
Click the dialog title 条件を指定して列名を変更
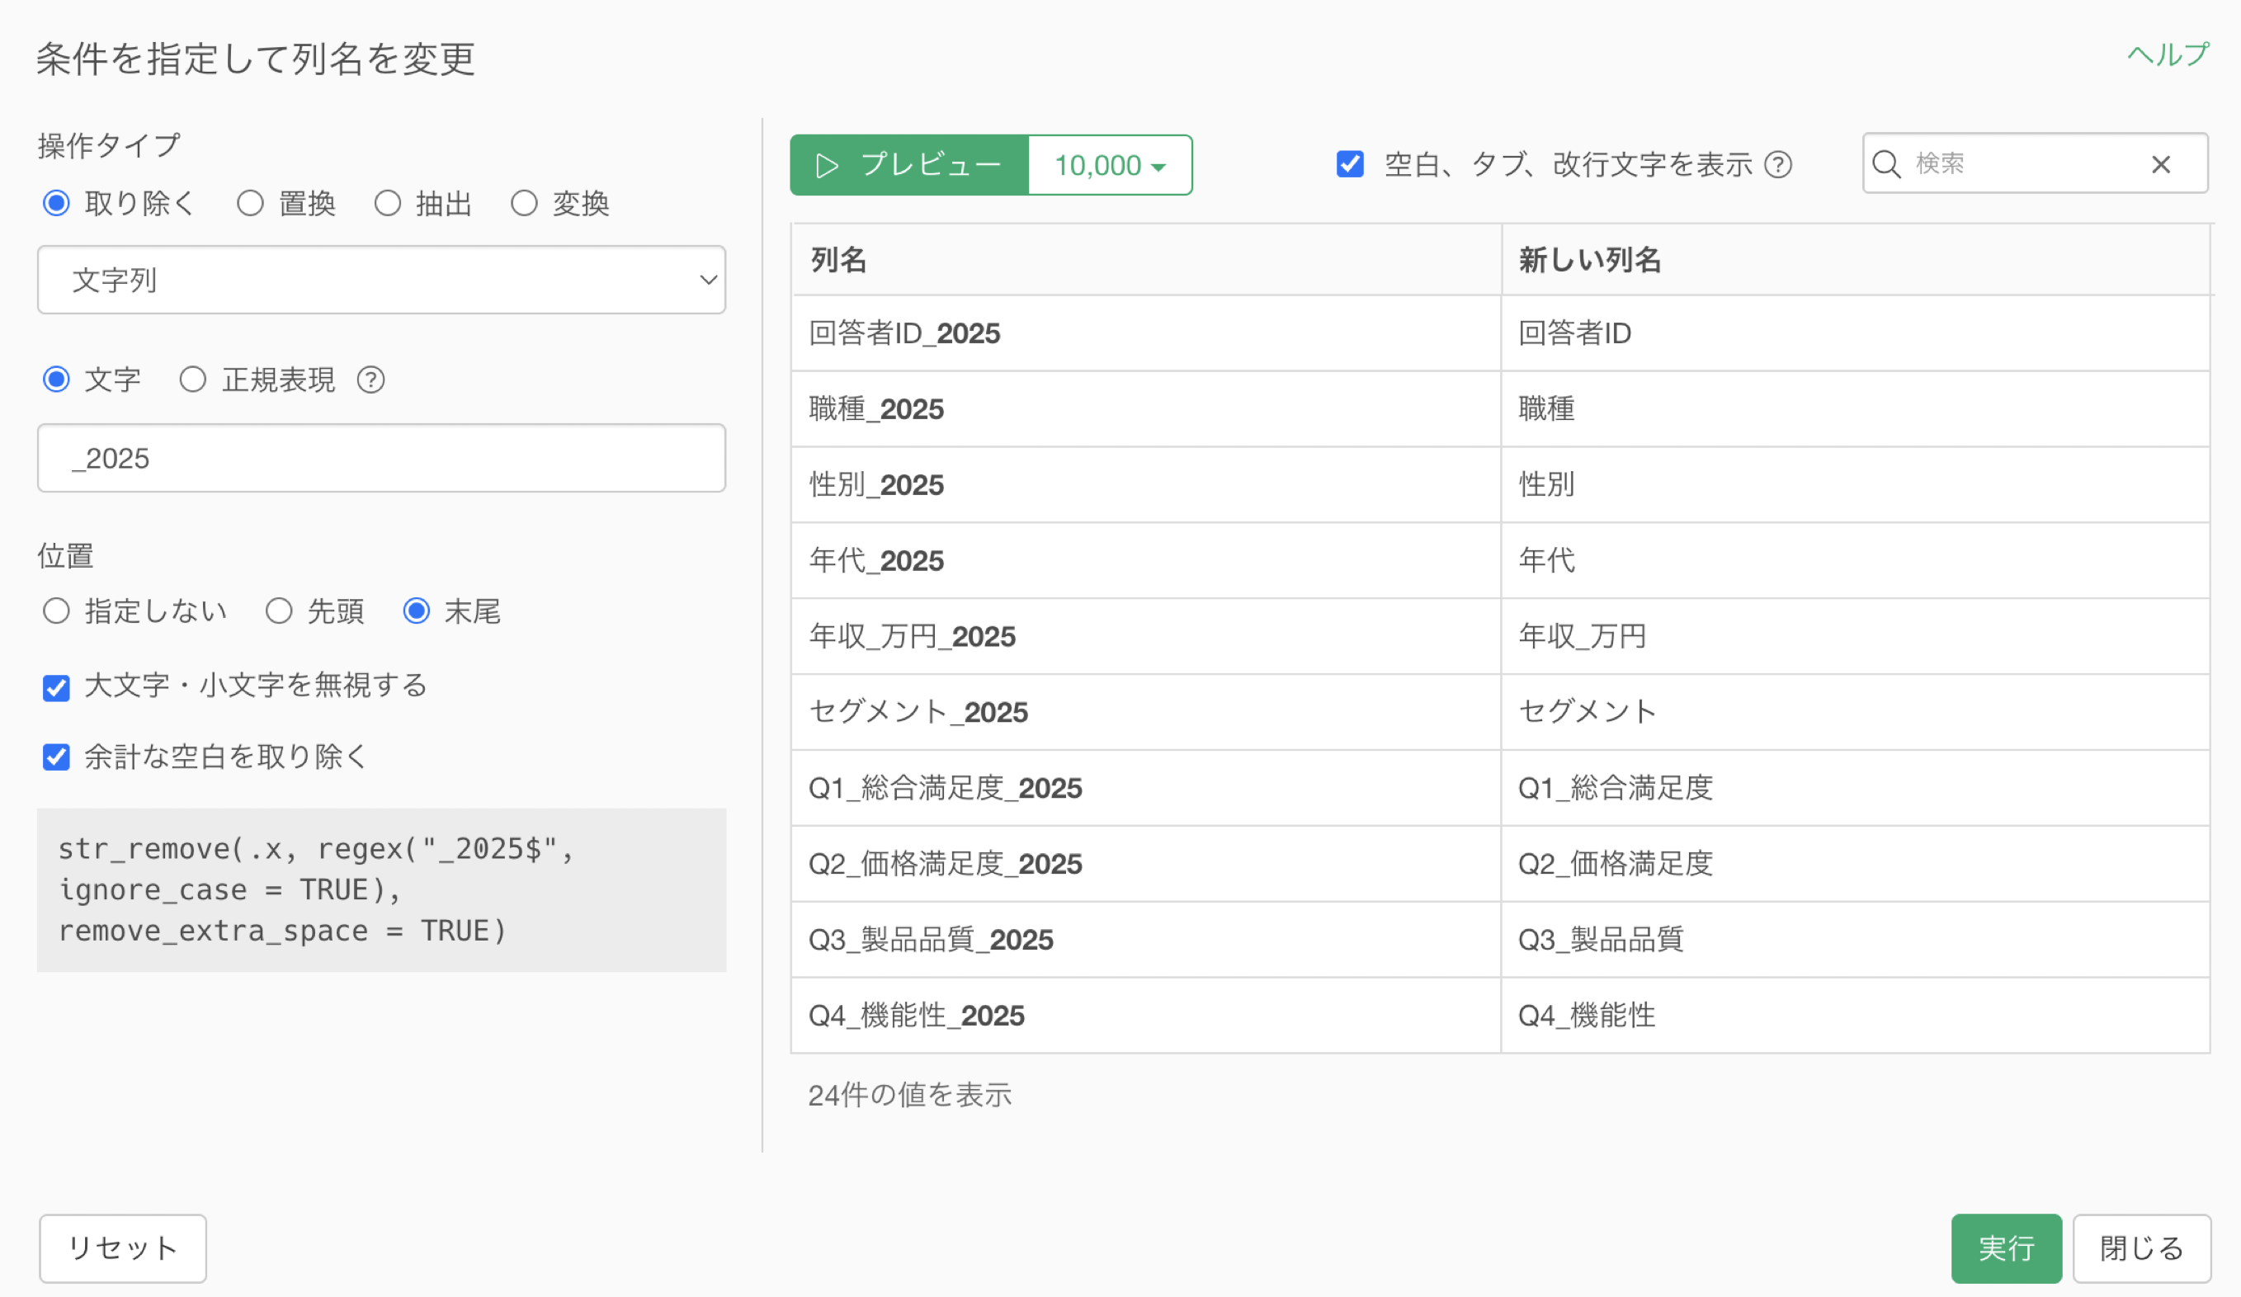256,59
